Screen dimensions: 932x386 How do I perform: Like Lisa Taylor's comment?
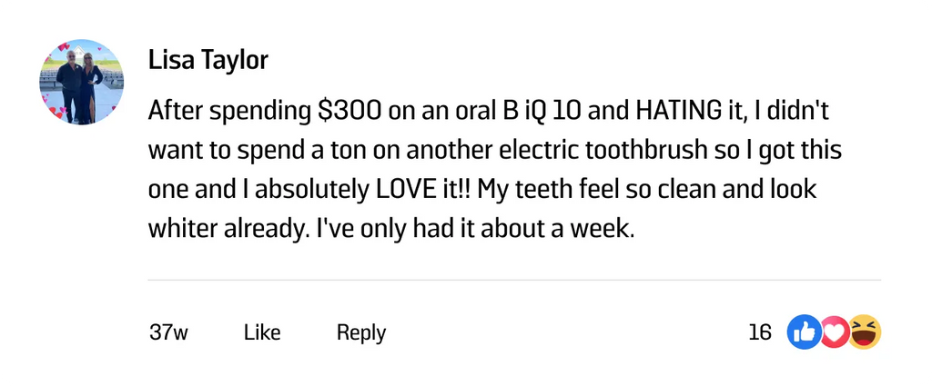[x=262, y=332]
